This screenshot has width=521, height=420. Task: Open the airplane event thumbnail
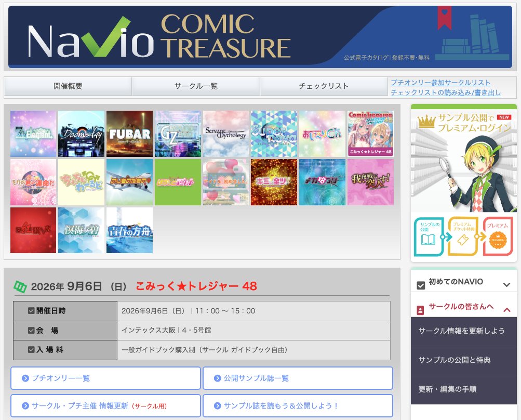[x=129, y=182]
